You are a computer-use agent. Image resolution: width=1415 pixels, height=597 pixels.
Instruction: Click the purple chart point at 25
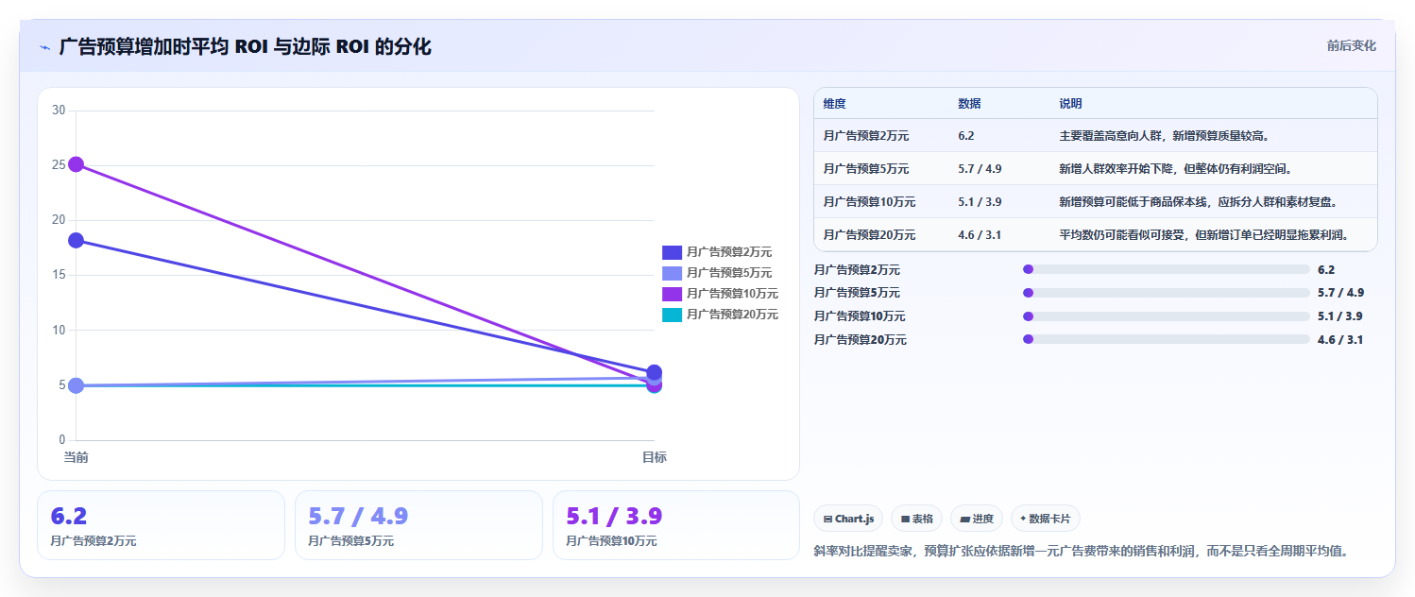point(77,164)
